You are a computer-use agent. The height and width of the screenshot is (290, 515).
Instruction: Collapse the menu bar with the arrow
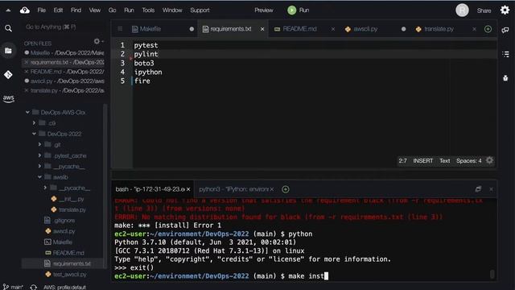point(8,10)
